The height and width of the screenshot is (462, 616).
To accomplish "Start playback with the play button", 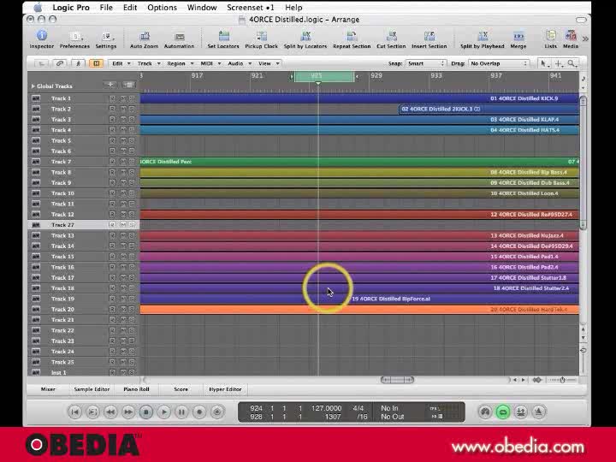I will [x=163, y=412].
